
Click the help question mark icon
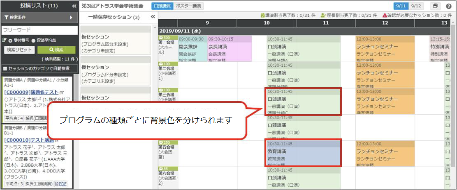click(449, 6)
